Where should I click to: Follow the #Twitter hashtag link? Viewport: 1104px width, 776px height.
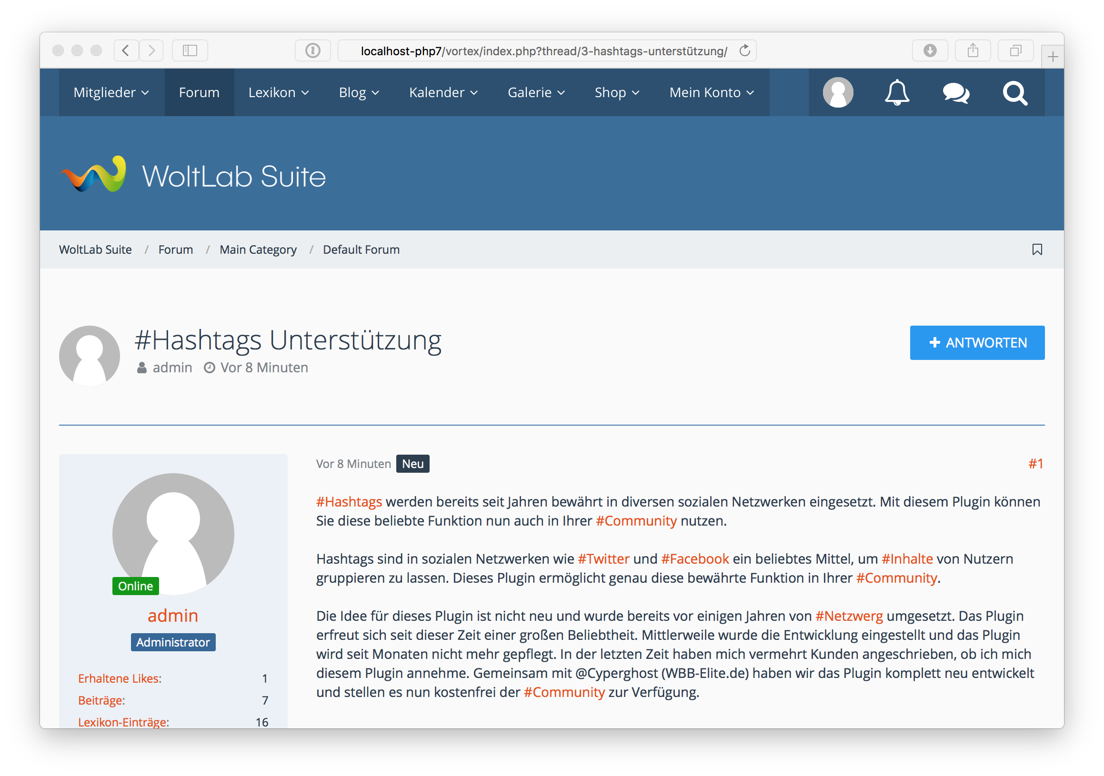[603, 559]
